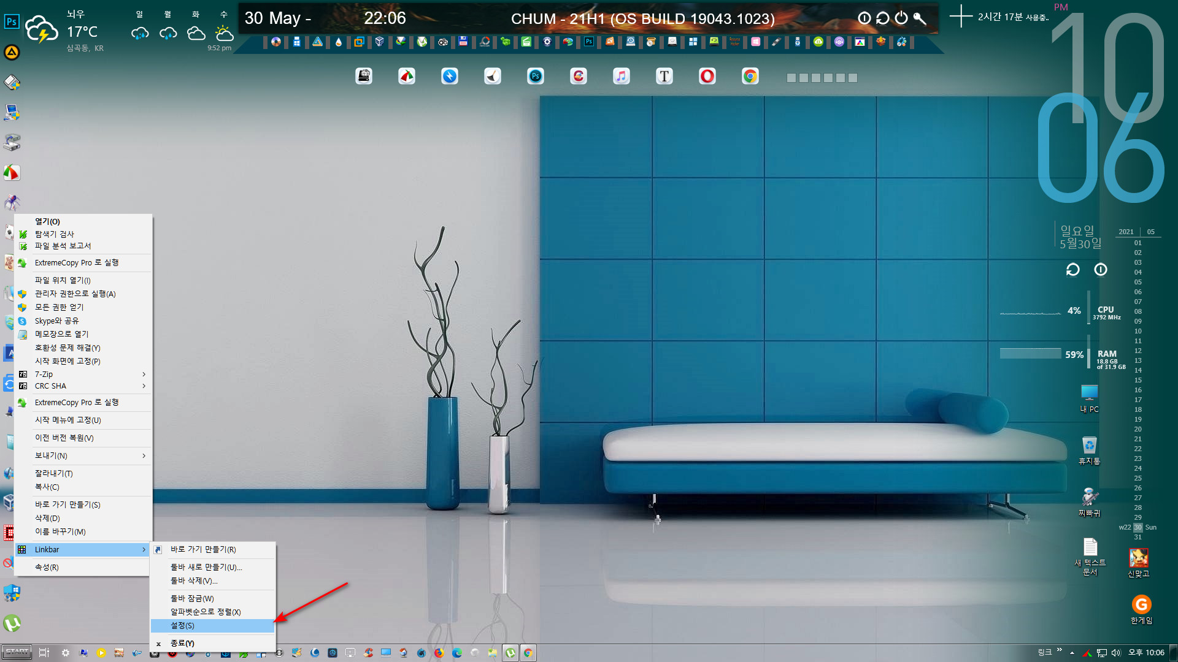Open Task View on the taskbar
This screenshot has width=1178, height=662.
tap(44, 653)
